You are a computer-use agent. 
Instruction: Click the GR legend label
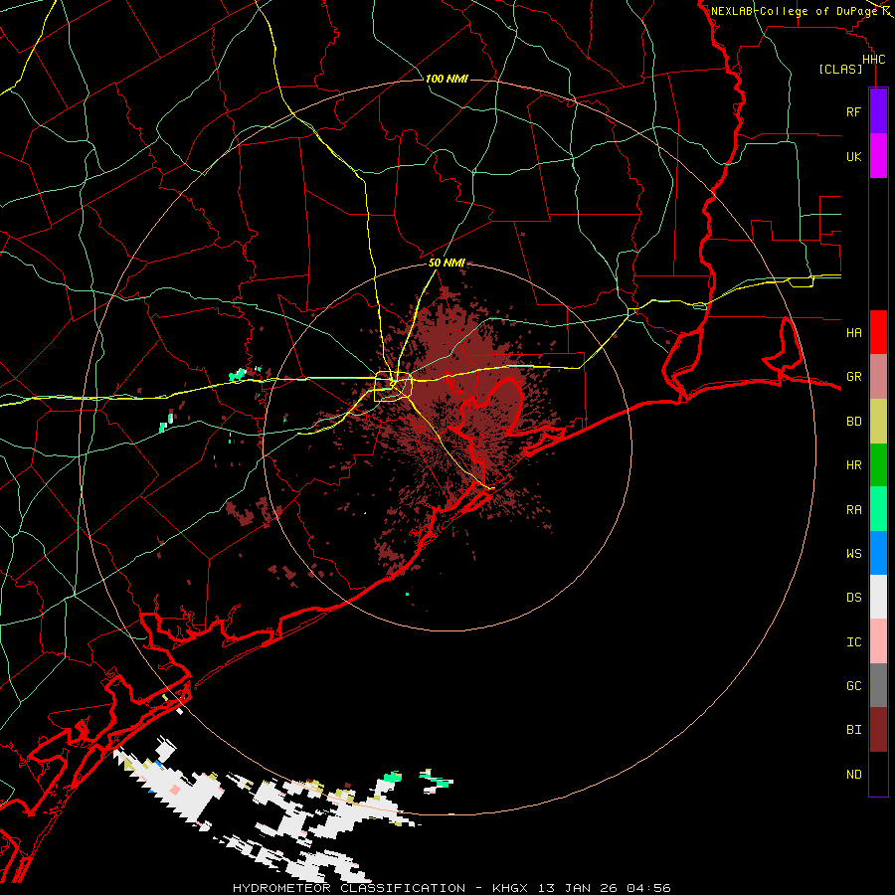coord(853,377)
